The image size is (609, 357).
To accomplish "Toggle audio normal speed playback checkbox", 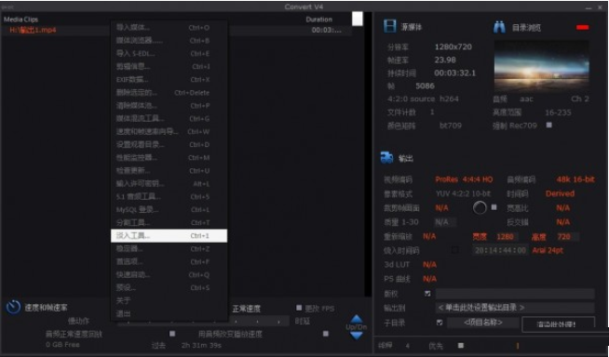I will point(172,334).
